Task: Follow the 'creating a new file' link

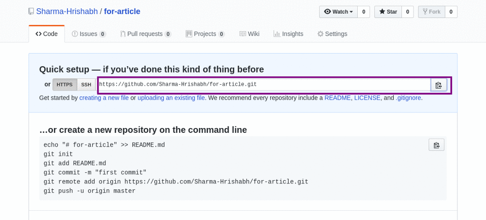Action: 104,98
